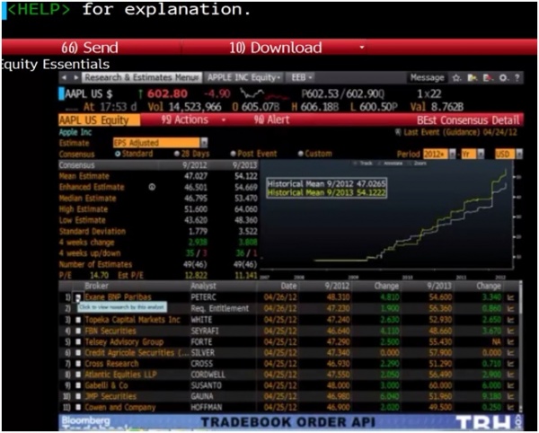Click the question mark help icon
Image resolution: width=539 pixels, height=433 pixels.
click(517, 78)
